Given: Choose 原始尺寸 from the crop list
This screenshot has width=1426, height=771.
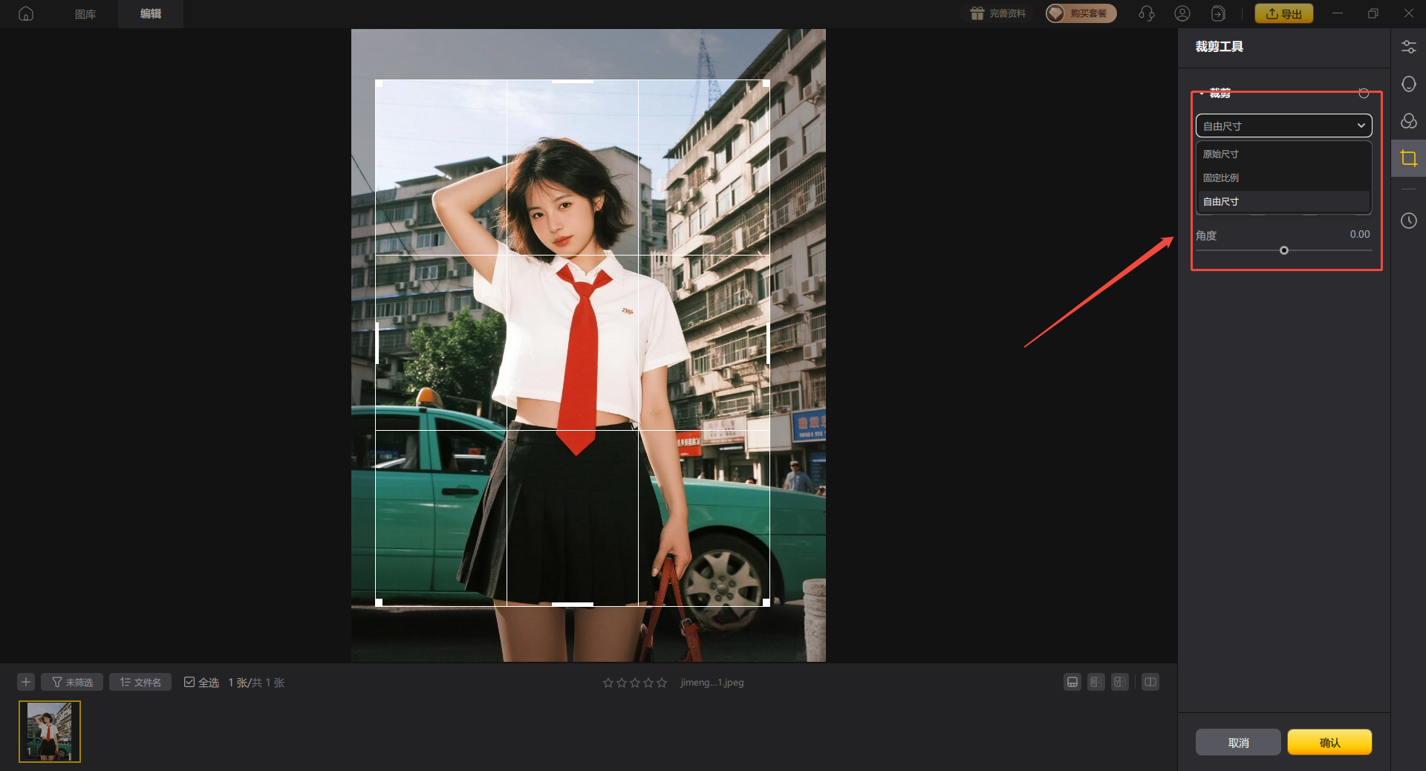Looking at the screenshot, I should (x=1221, y=154).
